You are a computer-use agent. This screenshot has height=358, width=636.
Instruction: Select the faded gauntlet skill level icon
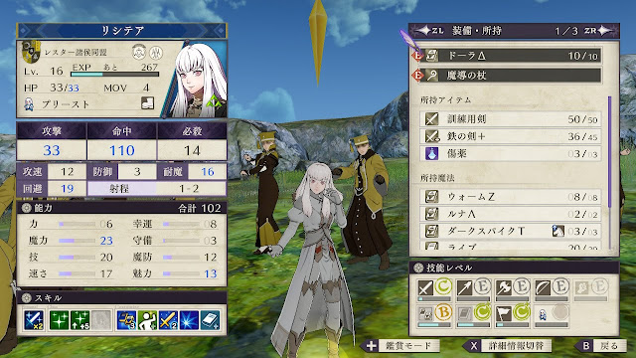[x=581, y=287]
